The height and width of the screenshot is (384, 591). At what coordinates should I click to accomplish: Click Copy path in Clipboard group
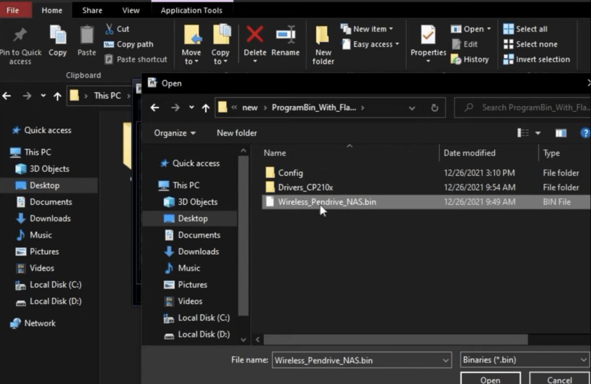pos(129,44)
